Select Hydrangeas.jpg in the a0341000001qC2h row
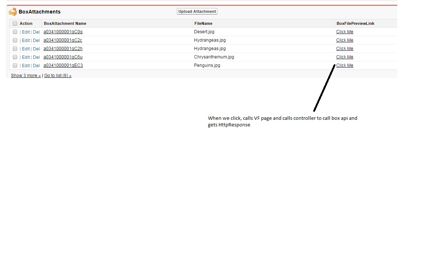The width and height of the screenshot is (421, 263). (210, 49)
